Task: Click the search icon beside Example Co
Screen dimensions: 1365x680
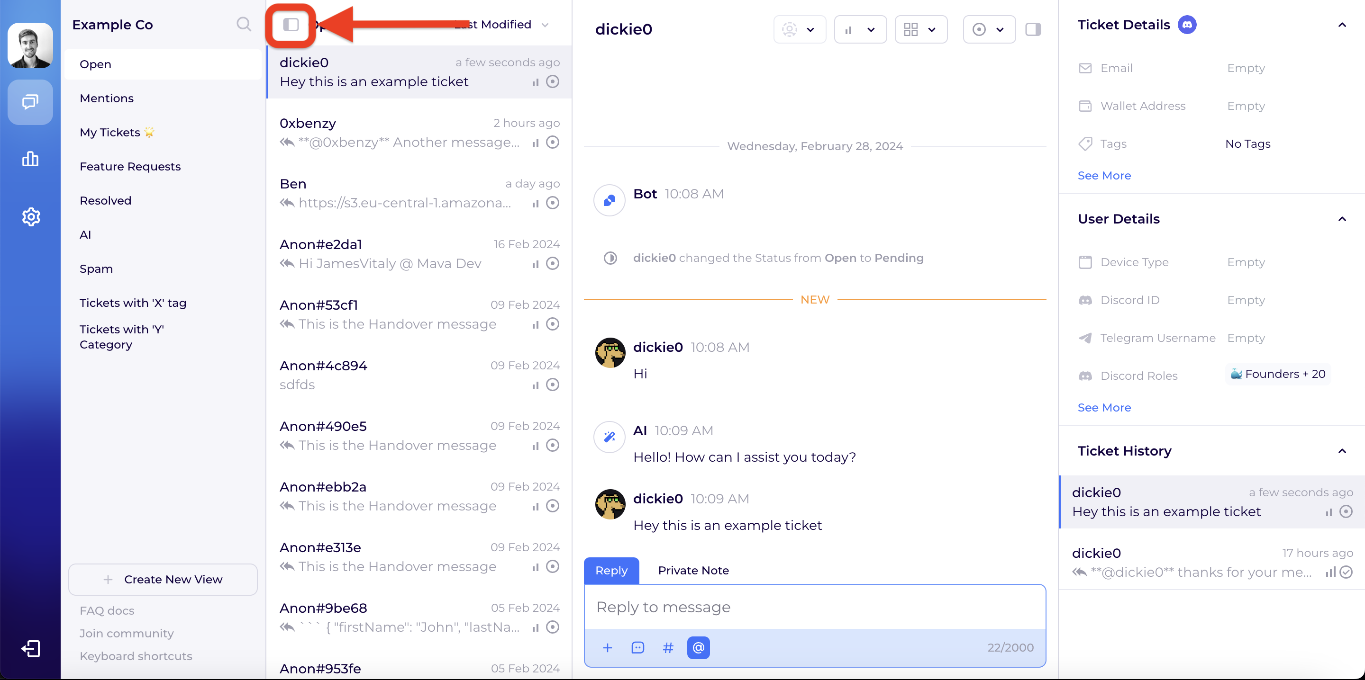Action: pos(243,24)
